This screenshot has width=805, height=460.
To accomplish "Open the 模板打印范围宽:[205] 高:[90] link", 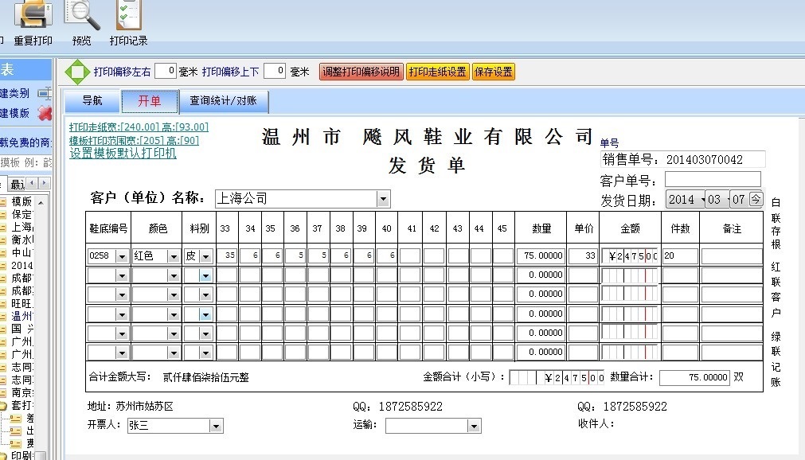I will click(x=134, y=140).
